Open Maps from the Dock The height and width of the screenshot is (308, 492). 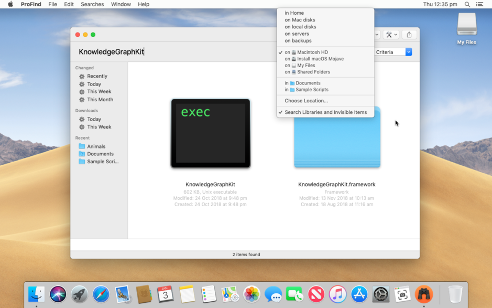point(230,294)
